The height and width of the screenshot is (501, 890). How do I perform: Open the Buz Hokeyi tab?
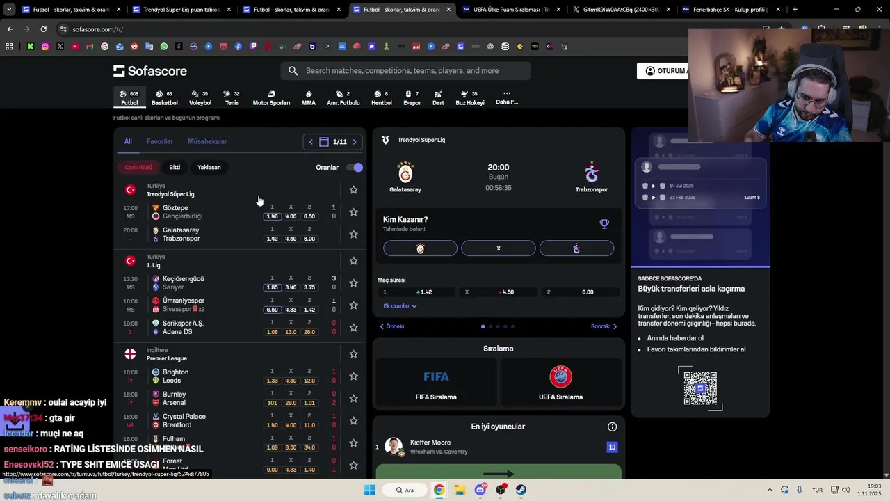[470, 98]
